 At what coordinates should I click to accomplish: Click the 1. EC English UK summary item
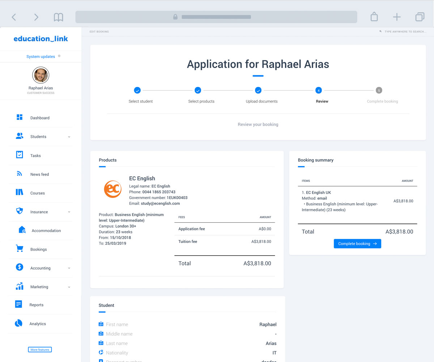click(316, 193)
